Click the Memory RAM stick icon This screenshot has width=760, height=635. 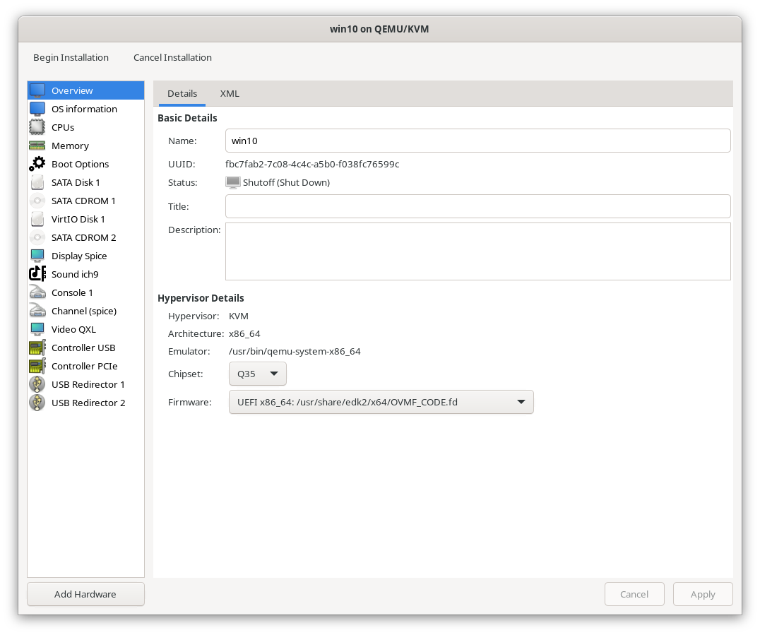point(37,146)
